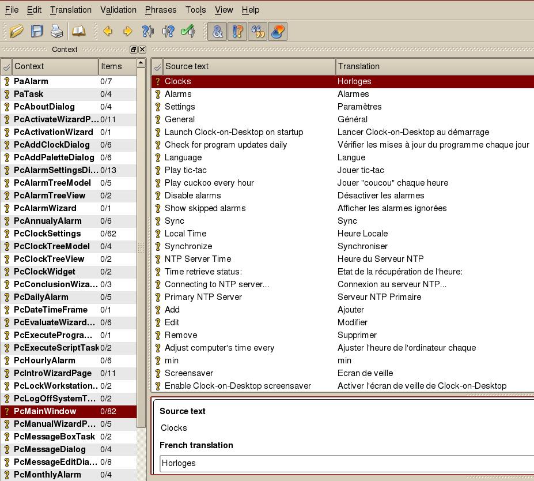This screenshot has height=481, width=534.
Task: Select the PcClockSettings context row
Action: pyautogui.click(x=47, y=234)
